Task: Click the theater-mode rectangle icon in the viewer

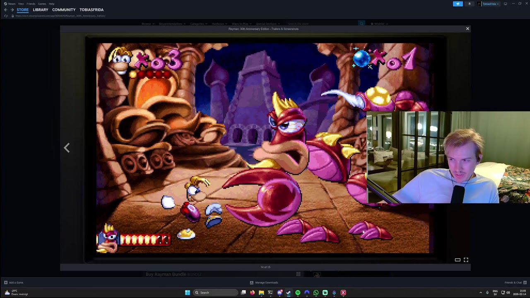Action: 458,260
